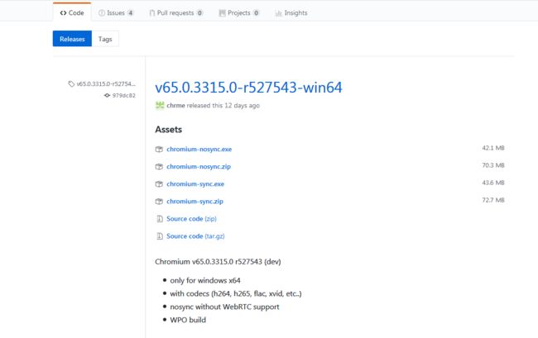Switch to the Tags view
This screenshot has width=538, height=338.
105,39
